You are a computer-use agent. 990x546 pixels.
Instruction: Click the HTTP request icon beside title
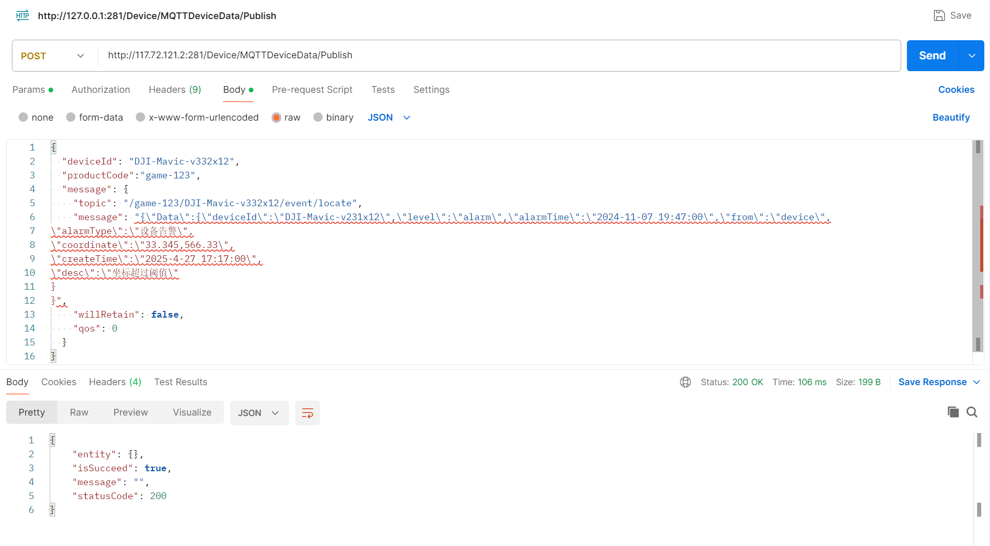coord(23,15)
